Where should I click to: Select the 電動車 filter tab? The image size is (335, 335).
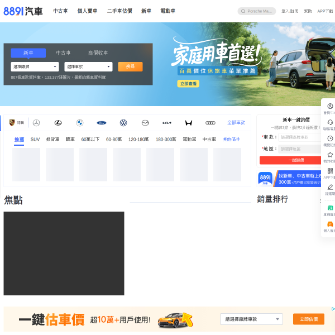point(189,140)
